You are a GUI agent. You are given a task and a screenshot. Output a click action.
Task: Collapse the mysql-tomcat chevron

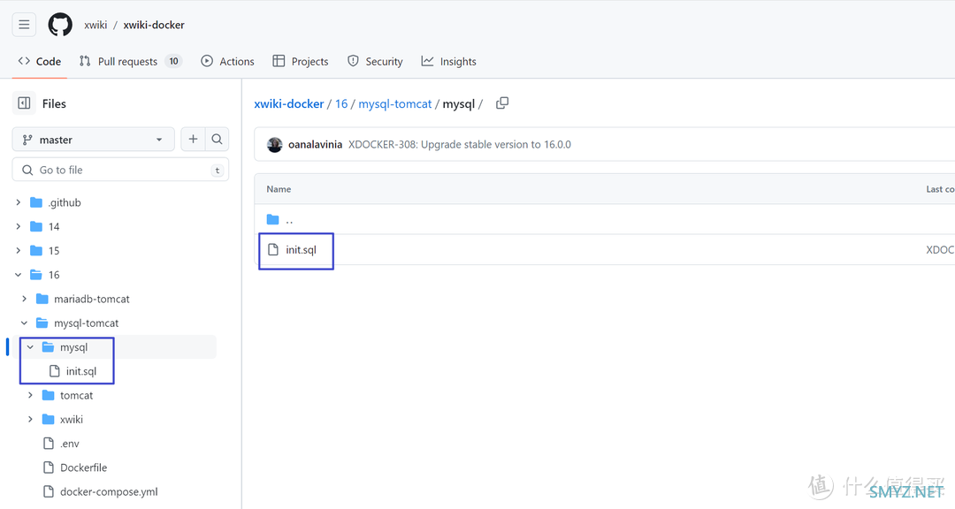click(x=25, y=323)
